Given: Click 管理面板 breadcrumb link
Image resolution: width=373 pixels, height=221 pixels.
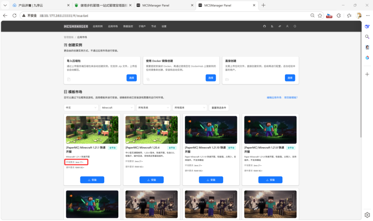Looking at the screenshot, I should point(69,37).
